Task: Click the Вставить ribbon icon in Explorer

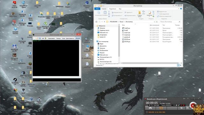Action: tap(105, 13)
